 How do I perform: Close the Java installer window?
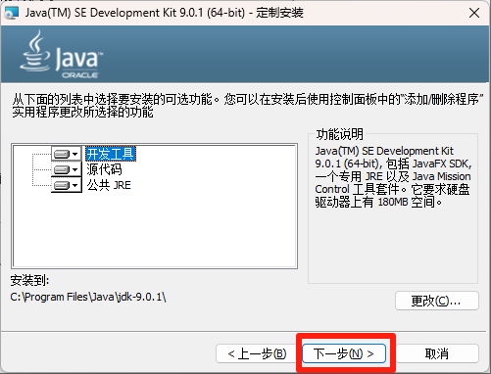[474, 13]
